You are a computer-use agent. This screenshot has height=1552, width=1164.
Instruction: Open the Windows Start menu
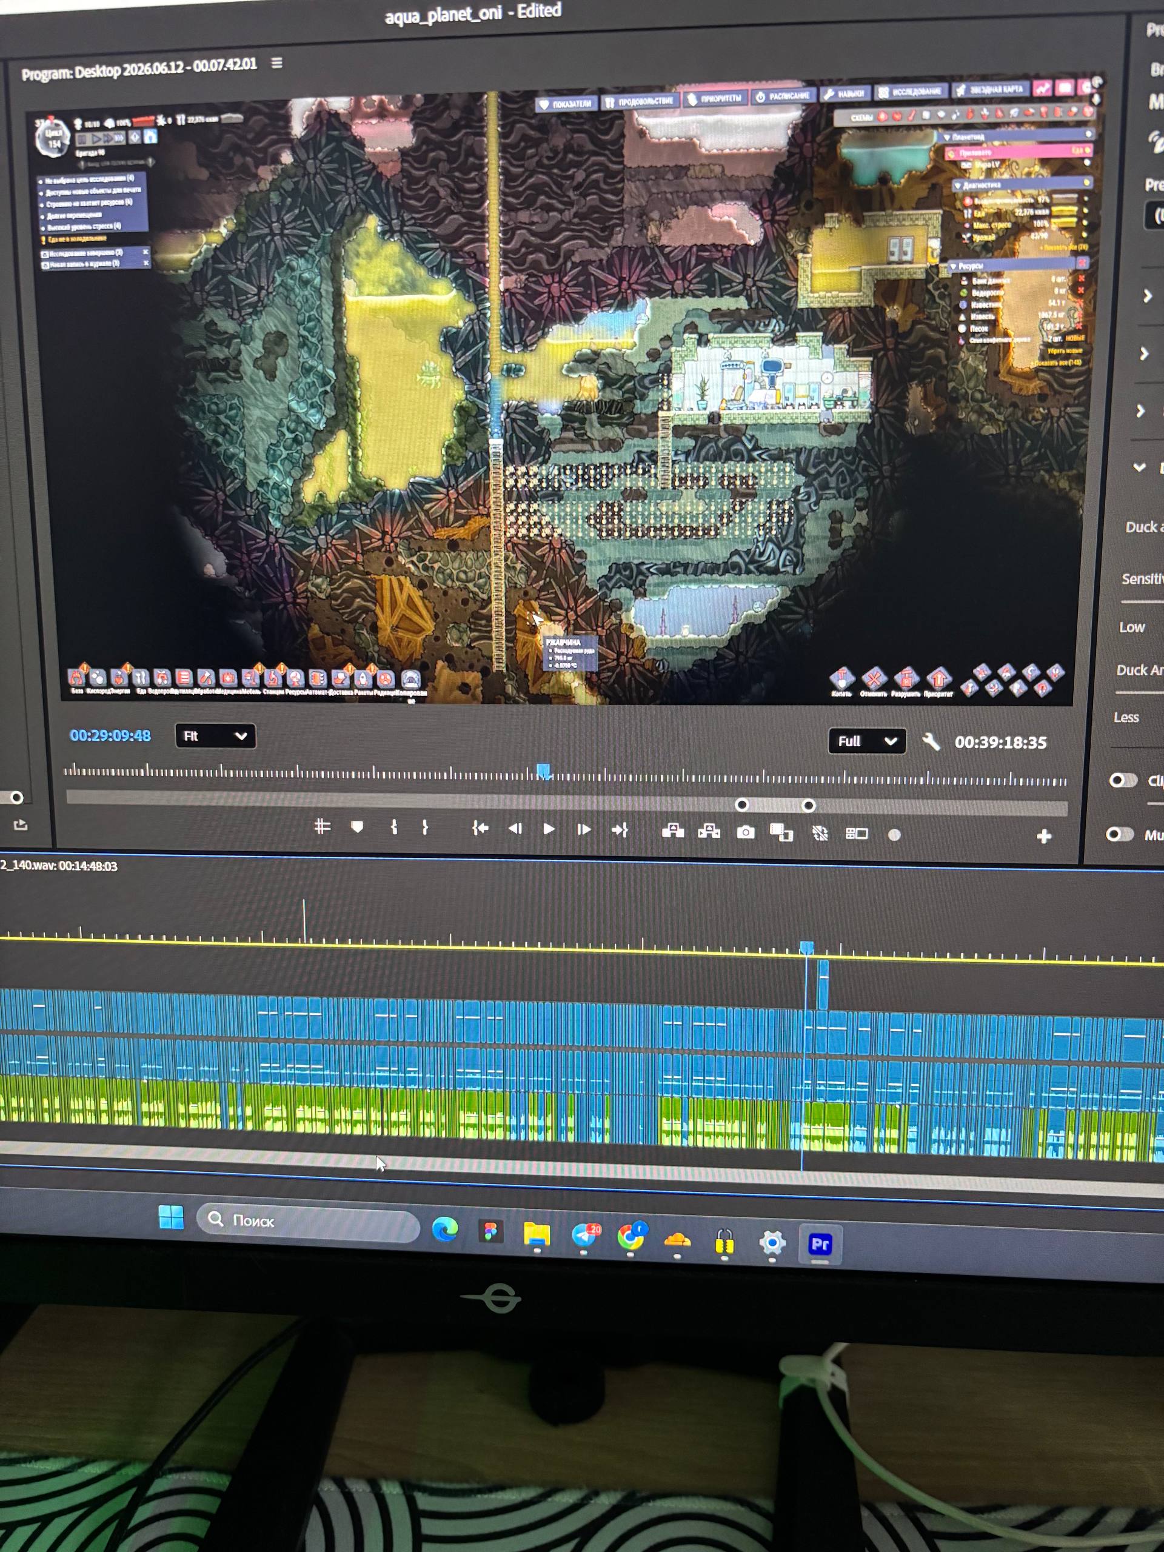tap(171, 1217)
